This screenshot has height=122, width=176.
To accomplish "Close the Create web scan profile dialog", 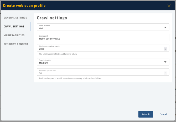I will (169, 6).
